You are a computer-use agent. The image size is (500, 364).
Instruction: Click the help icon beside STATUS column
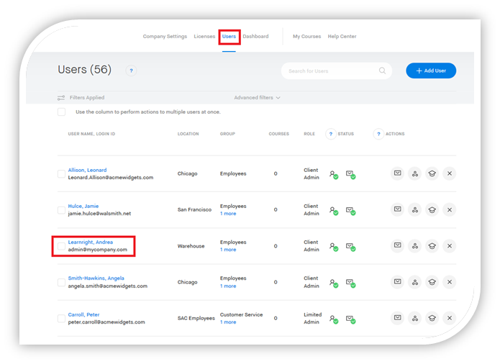pyautogui.click(x=331, y=134)
